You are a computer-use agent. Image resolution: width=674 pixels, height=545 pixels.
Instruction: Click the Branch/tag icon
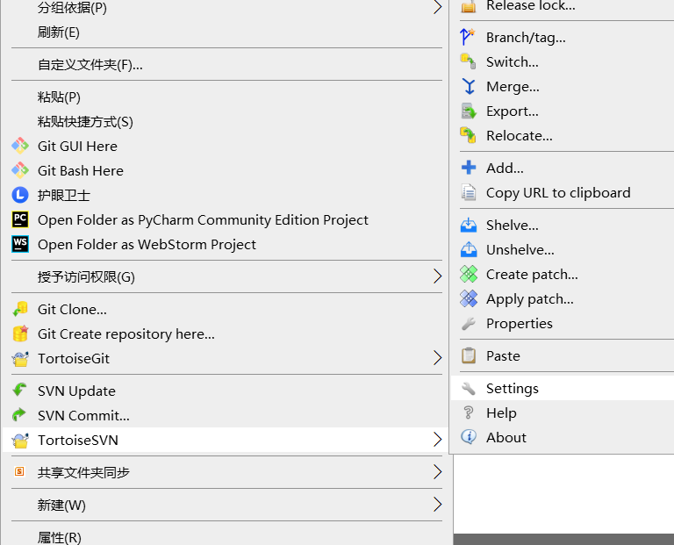[468, 37]
